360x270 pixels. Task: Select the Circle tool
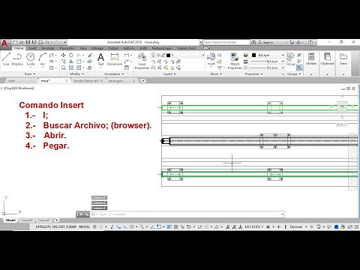pos(31,59)
